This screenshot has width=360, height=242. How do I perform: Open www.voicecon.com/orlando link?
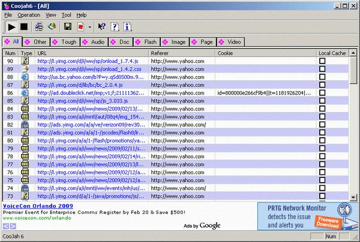pos(37,218)
